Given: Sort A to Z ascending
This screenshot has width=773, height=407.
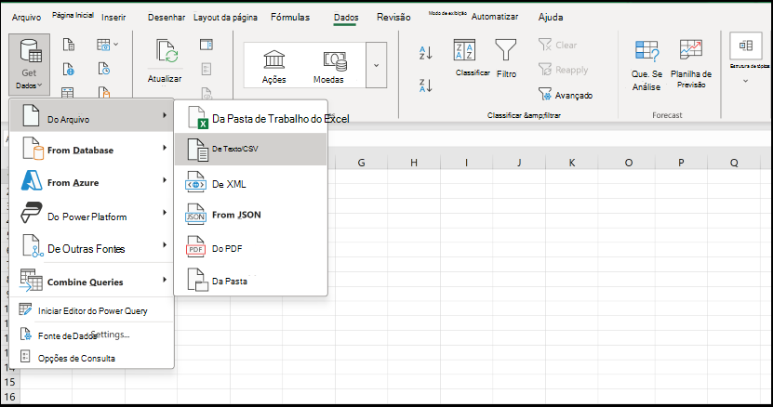Looking at the screenshot, I should [425, 52].
